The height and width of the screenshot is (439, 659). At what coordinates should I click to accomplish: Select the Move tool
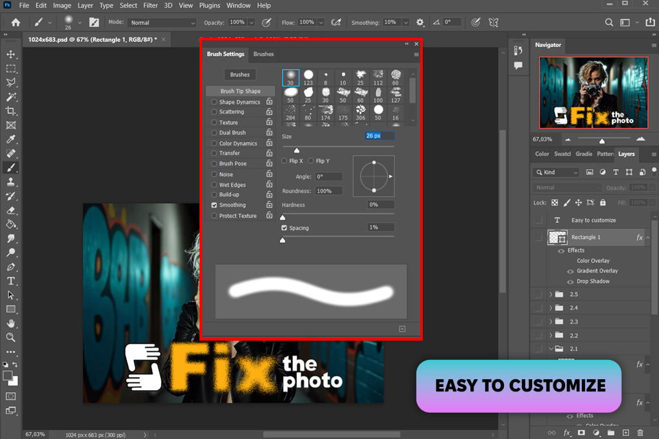pyautogui.click(x=11, y=54)
